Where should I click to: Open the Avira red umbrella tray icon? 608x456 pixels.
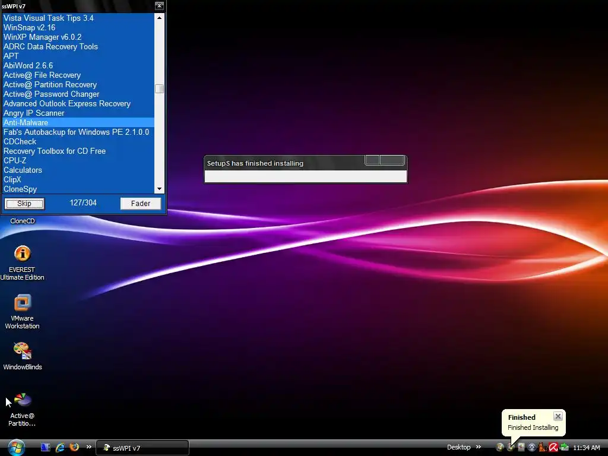tap(553, 448)
